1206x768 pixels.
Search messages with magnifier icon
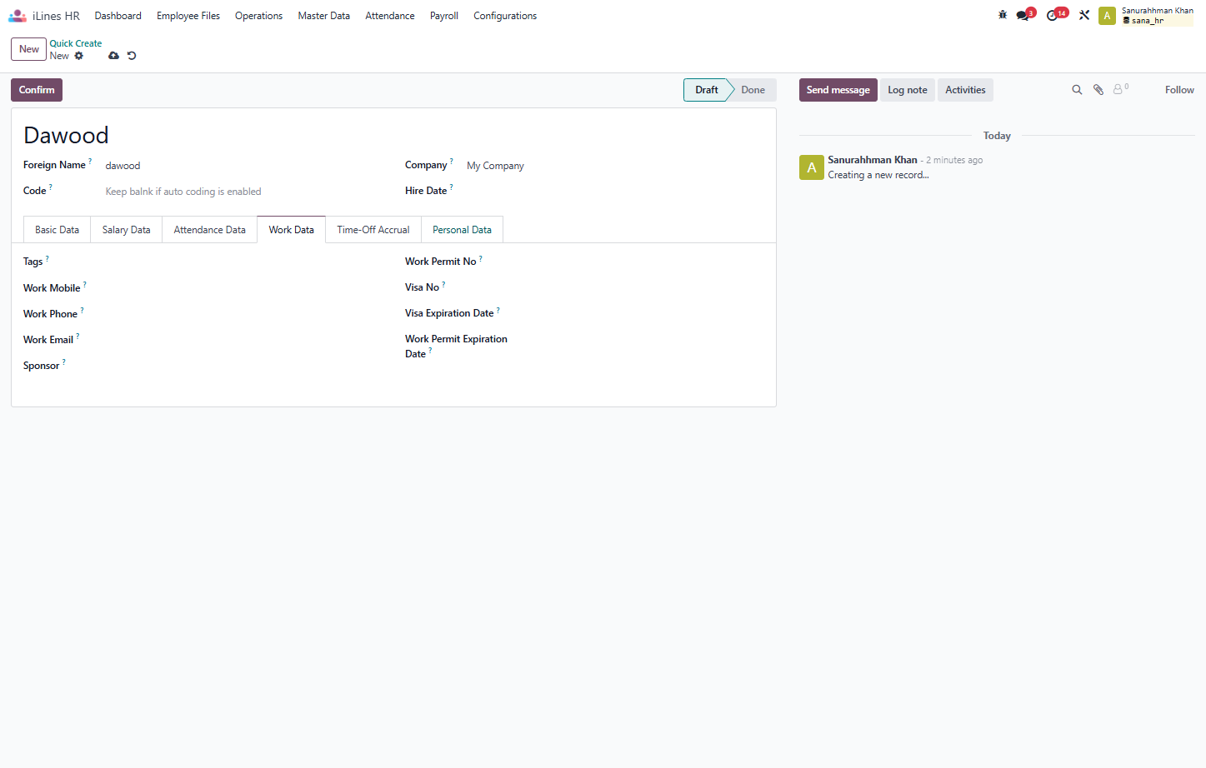(x=1077, y=90)
